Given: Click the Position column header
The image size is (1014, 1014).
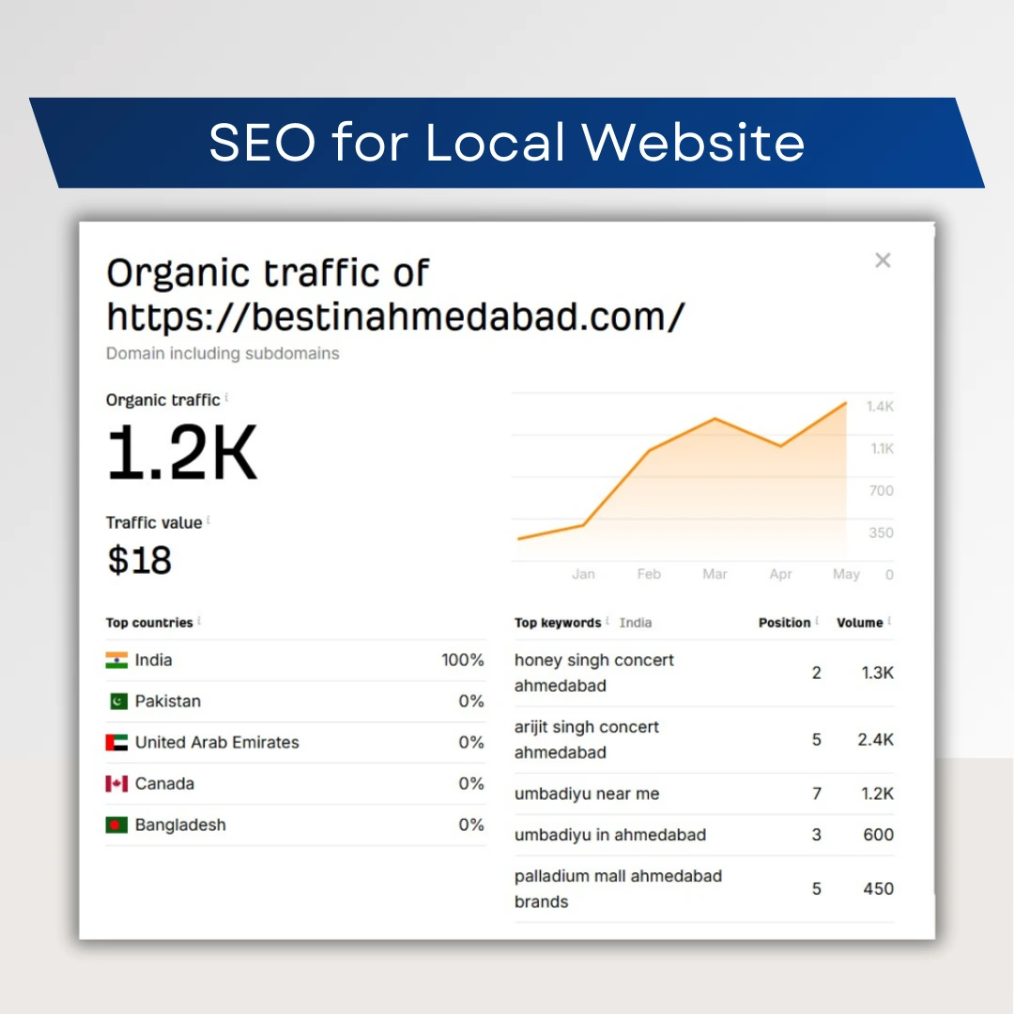Looking at the screenshot, I should click(x=784, y=622).
